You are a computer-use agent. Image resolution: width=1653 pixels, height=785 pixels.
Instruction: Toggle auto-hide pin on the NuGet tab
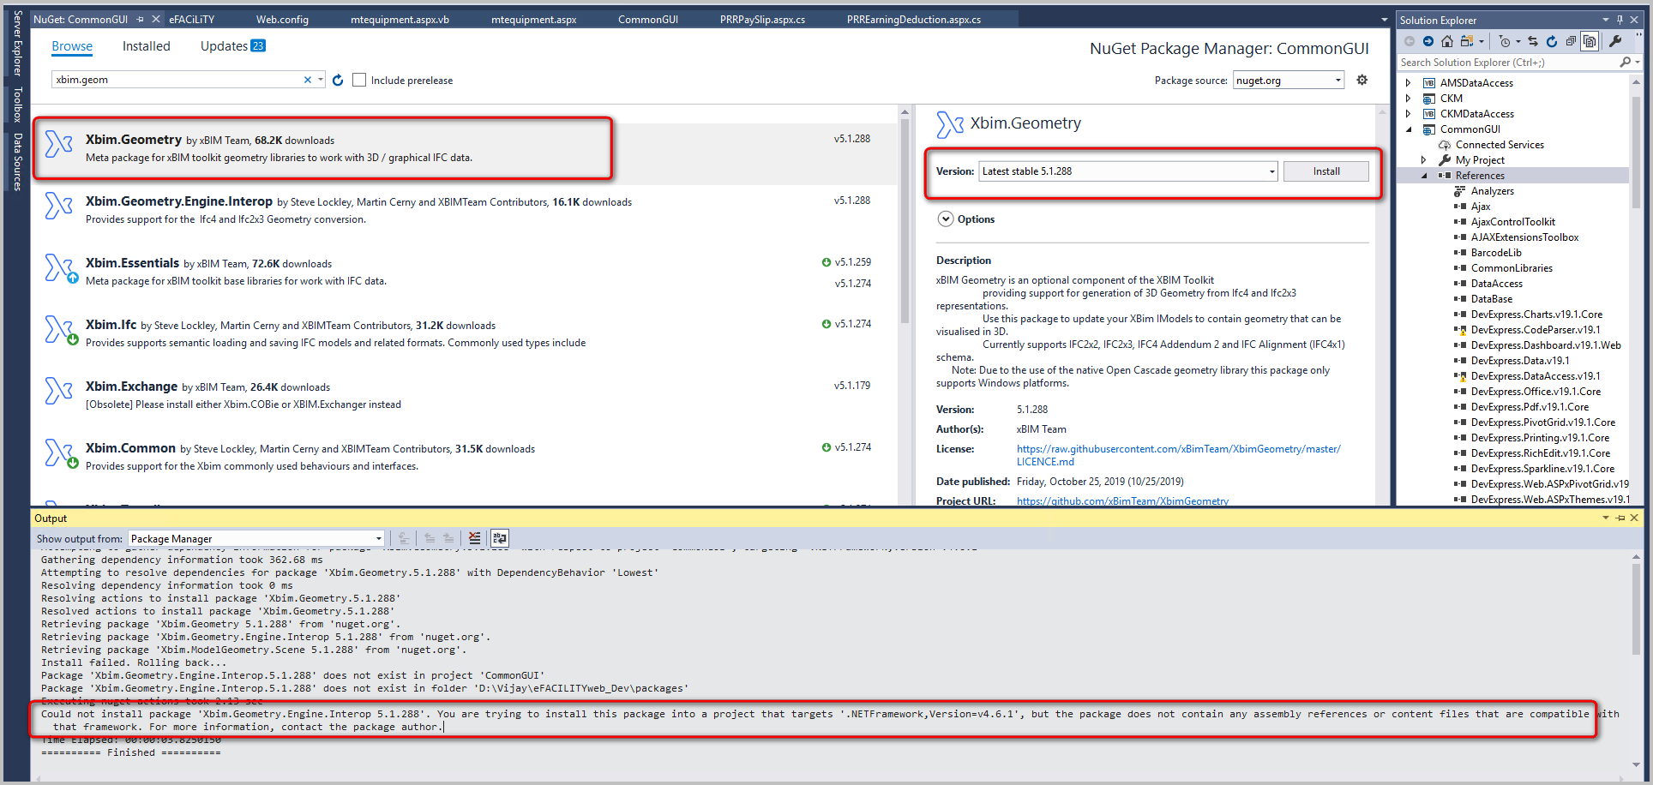tap(139, 17)
